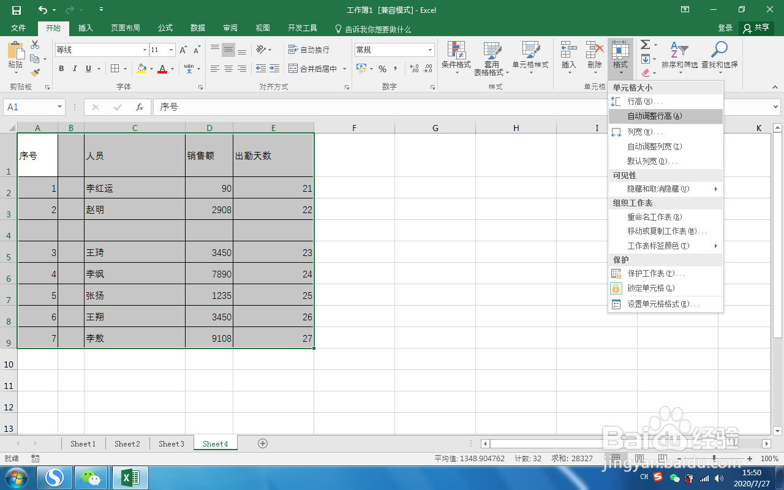Click the Undo arrow in the title bar
This screenshot has width=784, height=490.
tap(43, 10)
